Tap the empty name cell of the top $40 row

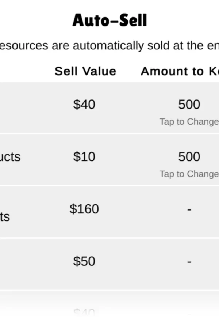click(x=18, y=107)
